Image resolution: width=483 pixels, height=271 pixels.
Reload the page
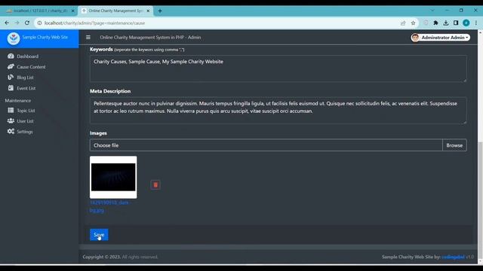[27, 23]
